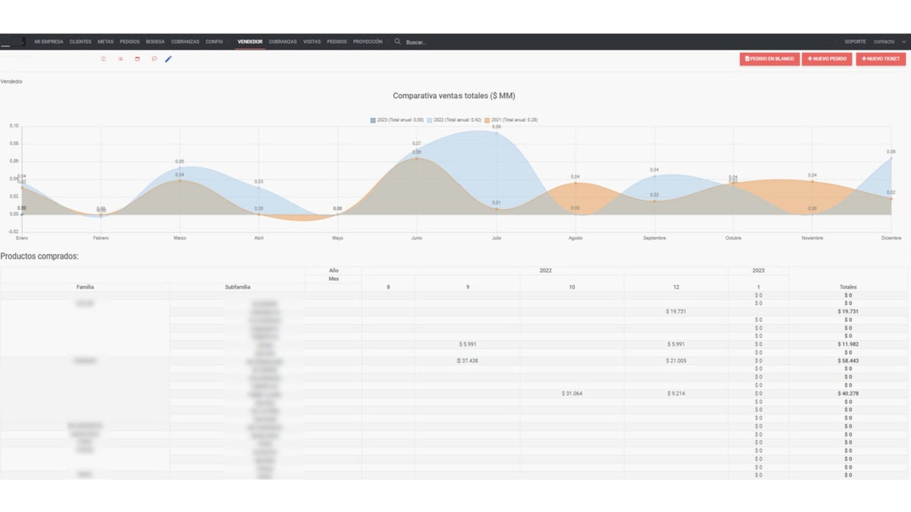Image resolution: width=911 pixels, height=512 pixels.
Task: Expand the contacto user dropdown
Action: tap(890, 42)
